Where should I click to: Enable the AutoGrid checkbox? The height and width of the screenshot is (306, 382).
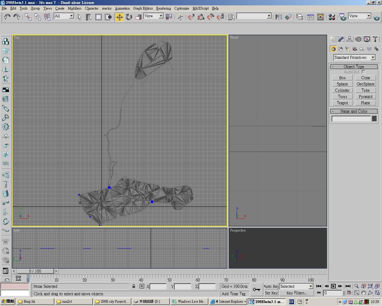(x=363, y=72)
